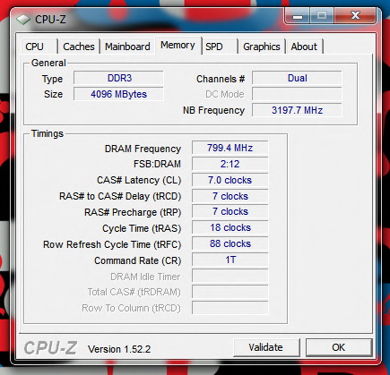Select the tRCD 7 clocks value
This screenshot has height=375, width=390.
point(230,196)
